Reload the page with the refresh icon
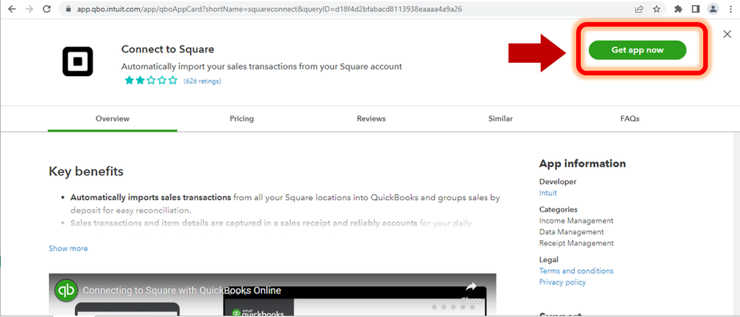The width and height of the screenshot is (740, 317). pos(47,9)
